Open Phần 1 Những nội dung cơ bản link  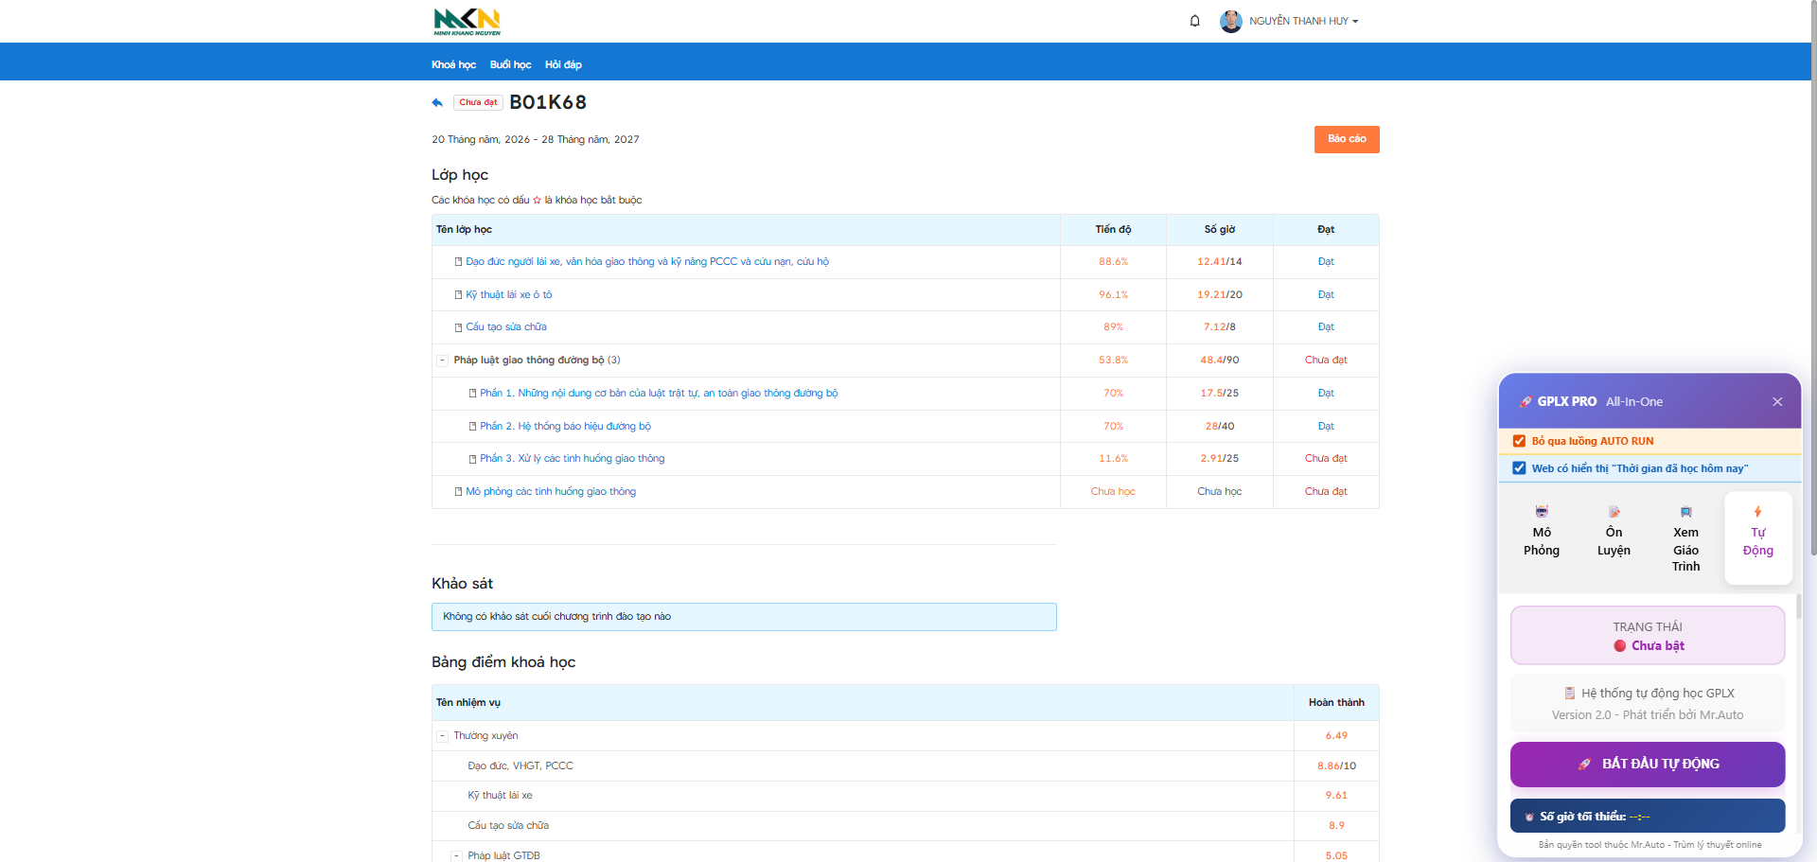point(659,394)
